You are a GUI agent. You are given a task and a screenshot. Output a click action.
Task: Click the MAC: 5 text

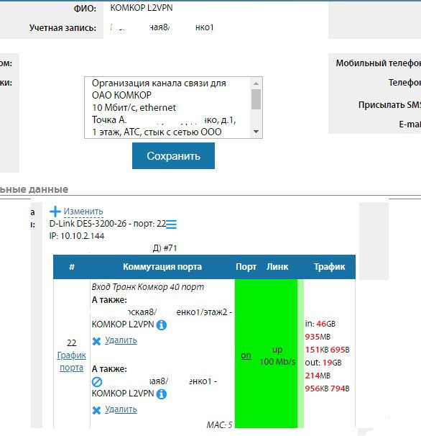[219, 425]
